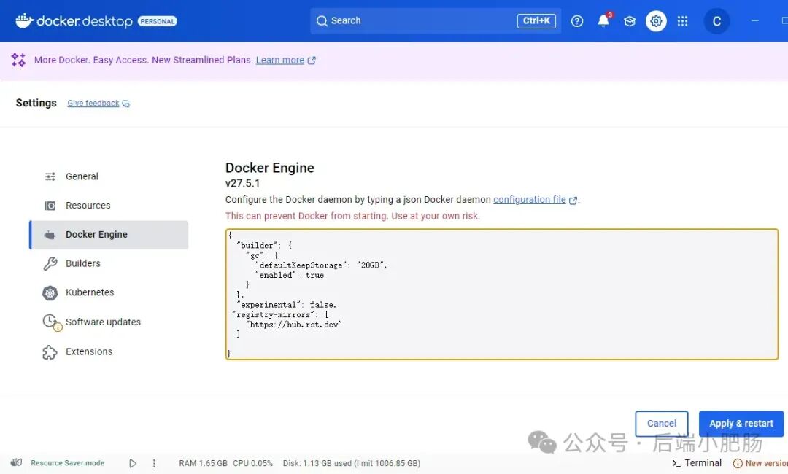
Task: Click the Docker Desktop whale logo
Action: [x=24, y=20]
